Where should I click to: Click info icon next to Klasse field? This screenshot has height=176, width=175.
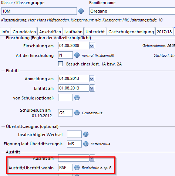(81, 11)
